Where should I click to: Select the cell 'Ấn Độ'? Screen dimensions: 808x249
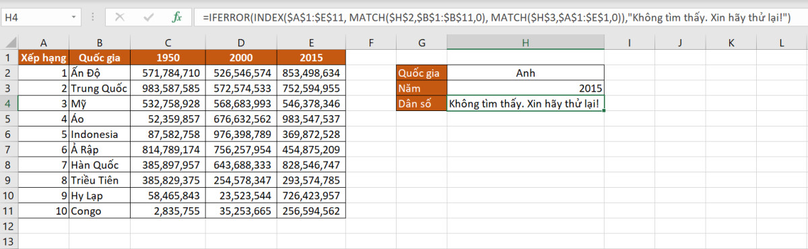(100, 73)
